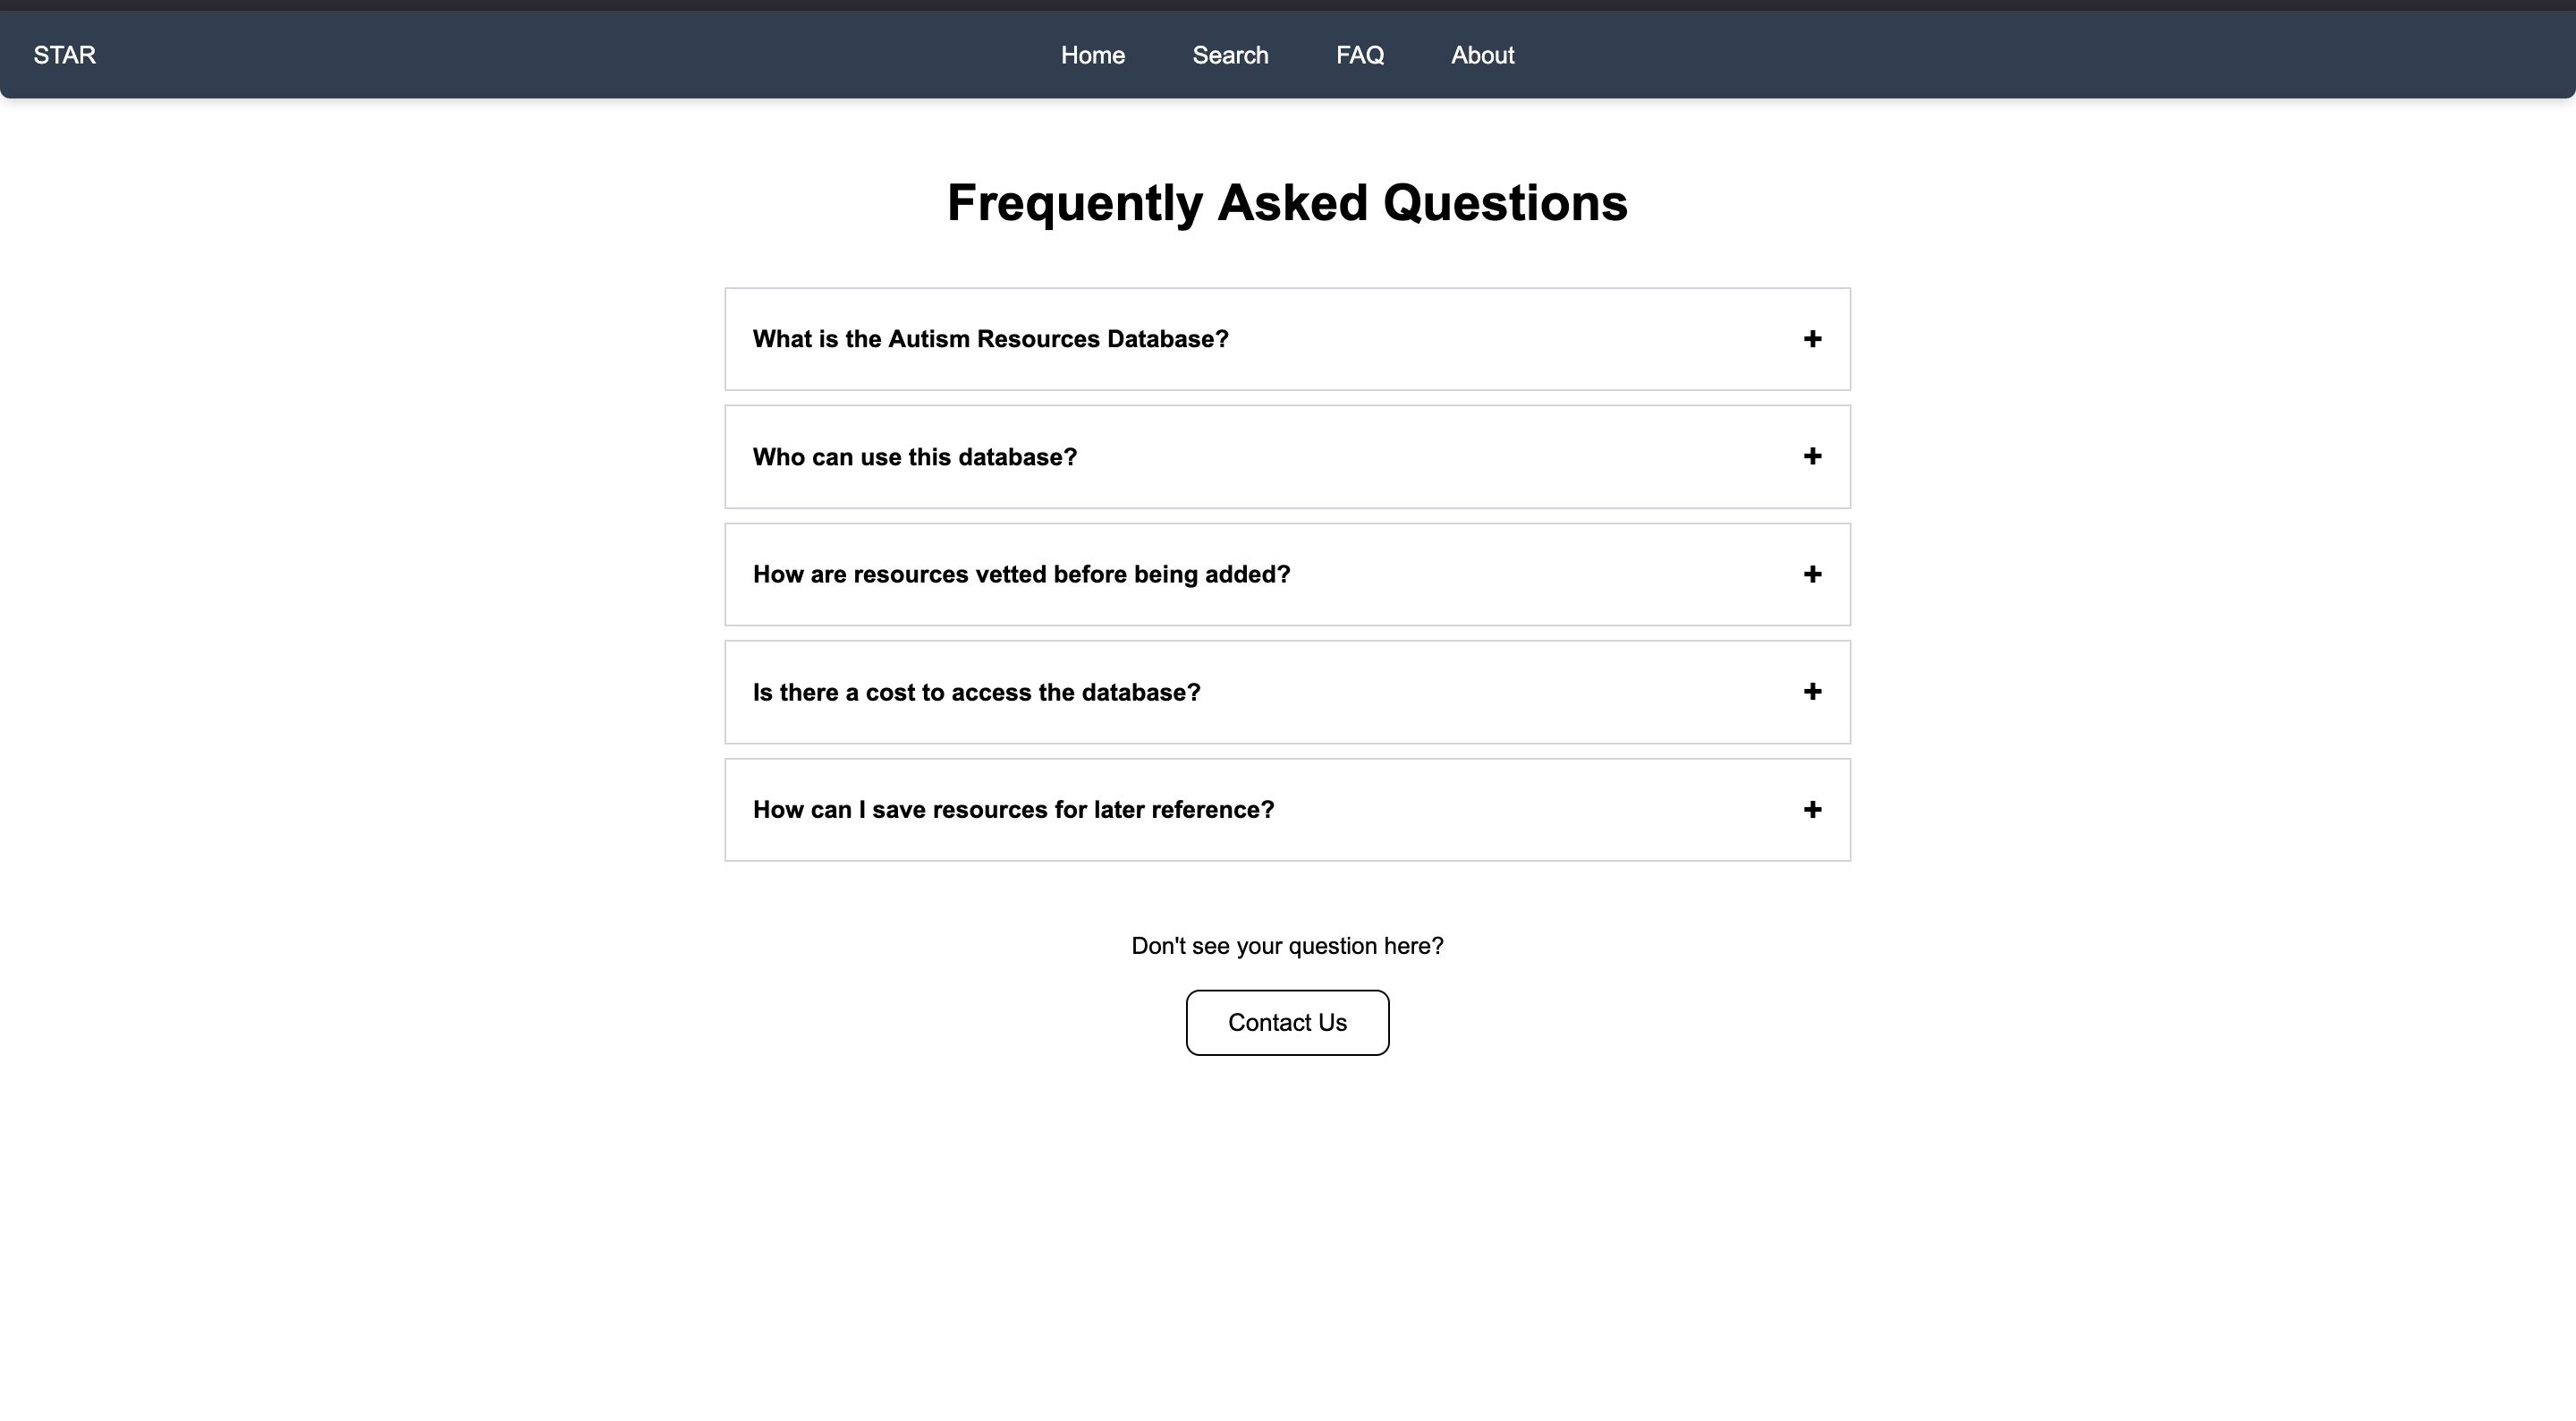The image size is (2576, 1421).
Task: Click plus icon next to cost question
Action: tap(1811, 692)
